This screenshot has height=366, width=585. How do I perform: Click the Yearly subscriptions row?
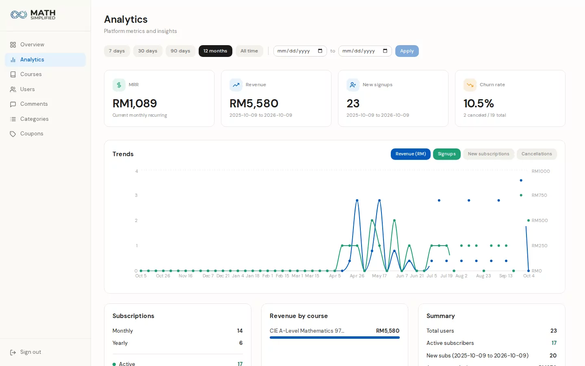point(178,343)
